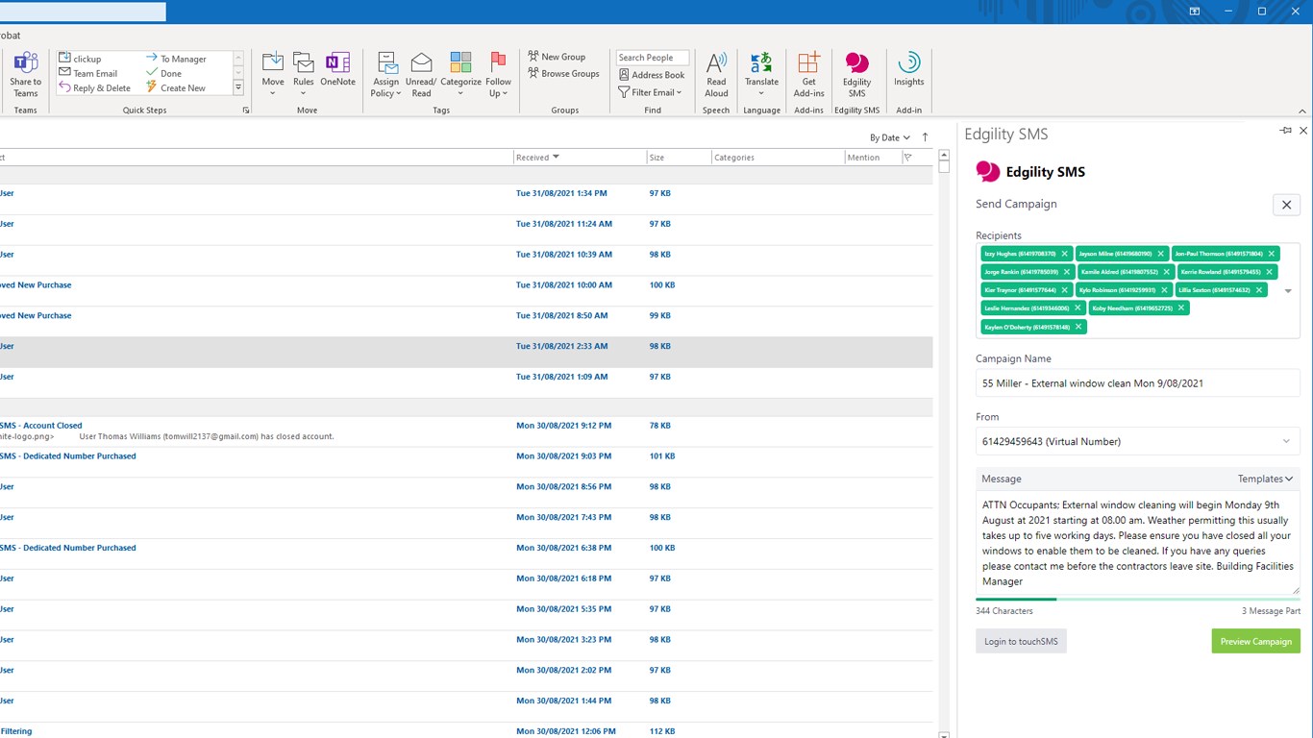Click Login to touchSMS
This screenshot has width=1313, height=738.
pos(1021,641)
